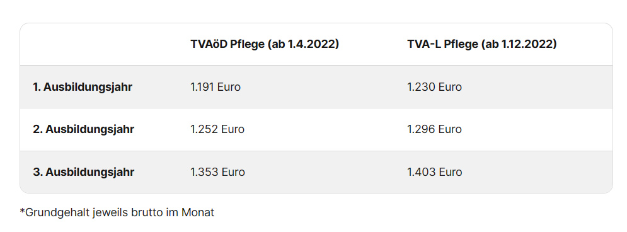The image size is (627, 232).
Task: Click the 1.403 Euro cell
Action: tap(435, 172)
